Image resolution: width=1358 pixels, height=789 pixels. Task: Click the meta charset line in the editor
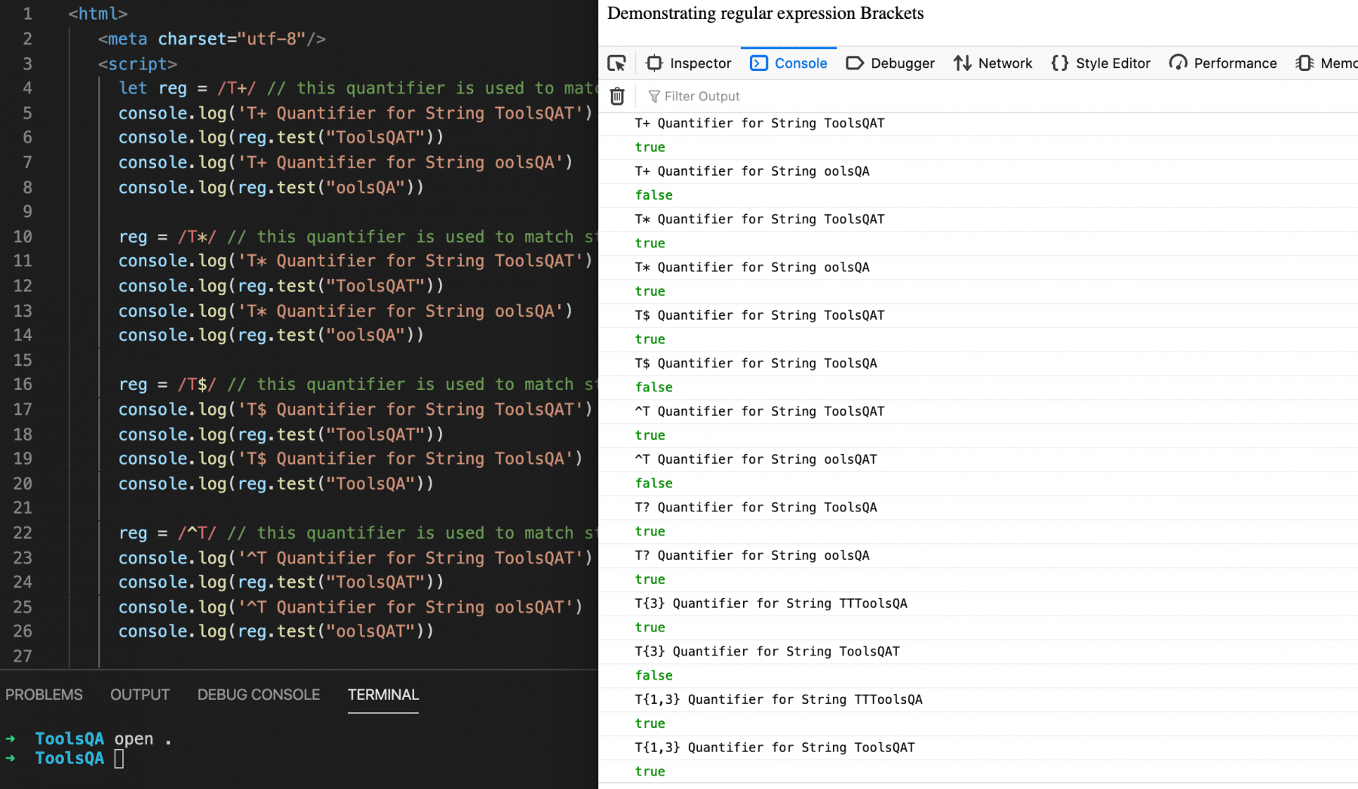point(212,38)
